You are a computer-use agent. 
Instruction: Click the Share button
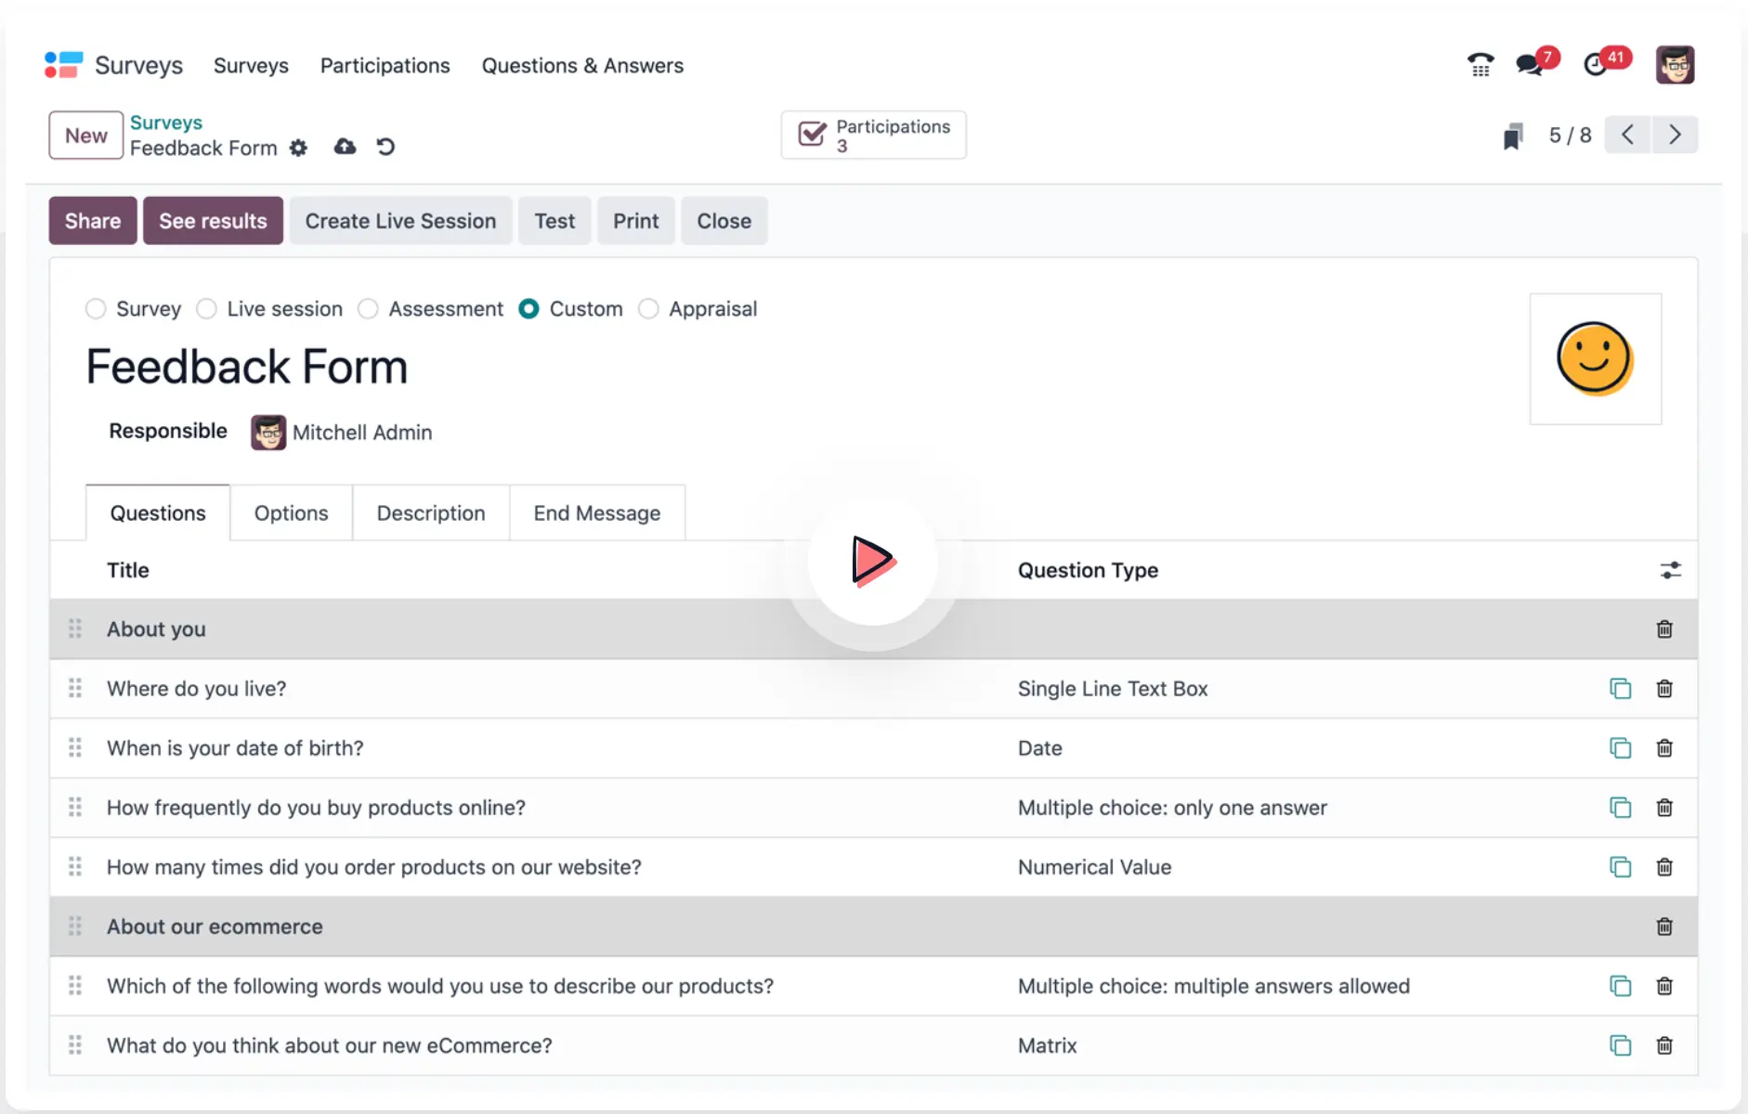93,221
